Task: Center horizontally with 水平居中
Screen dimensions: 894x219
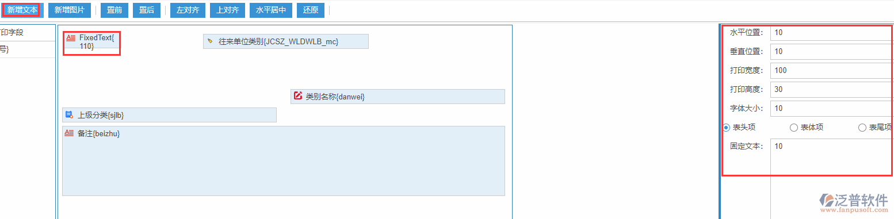Action: click(271, 10)
